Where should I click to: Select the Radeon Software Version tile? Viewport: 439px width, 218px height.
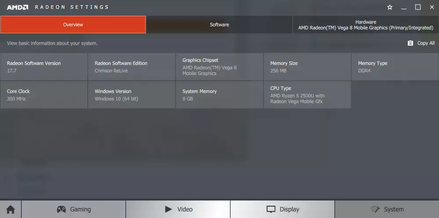tap(44, 67)
